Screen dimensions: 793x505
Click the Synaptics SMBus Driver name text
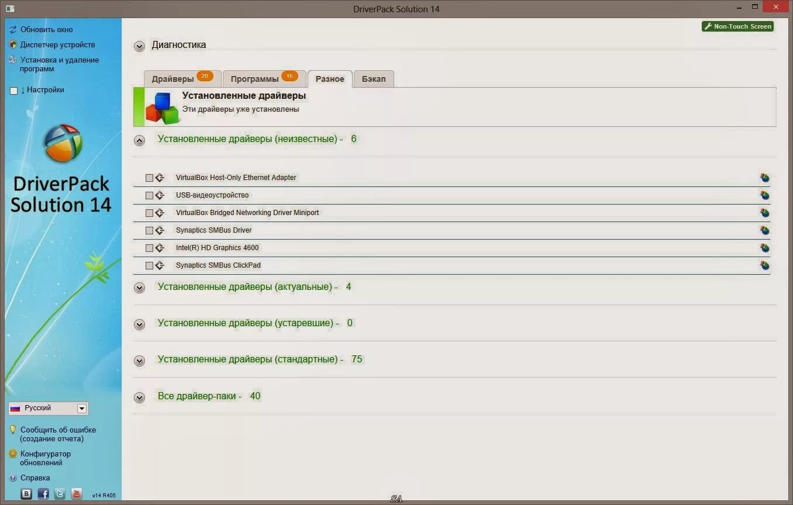[213, 230]
